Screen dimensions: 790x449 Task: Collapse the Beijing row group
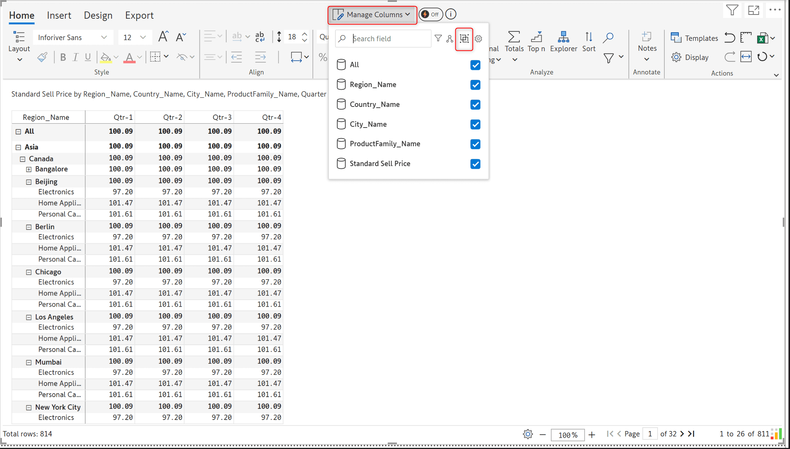(x=29, y=182)
